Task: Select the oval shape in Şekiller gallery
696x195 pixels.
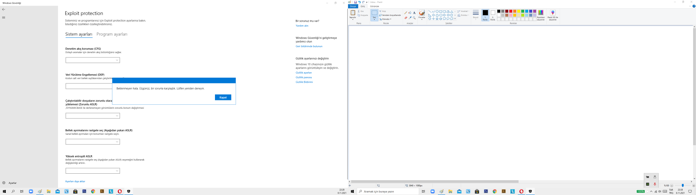Action: (x=437, y=12)
